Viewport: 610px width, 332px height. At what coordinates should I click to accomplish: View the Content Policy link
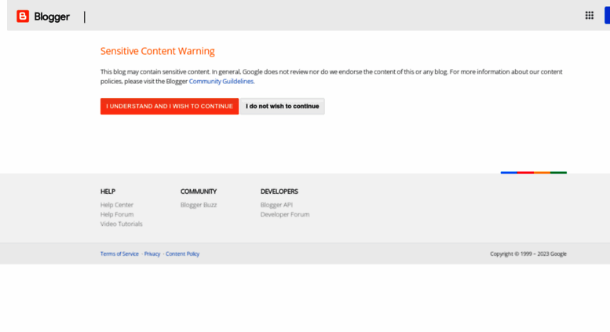(182, 254)
